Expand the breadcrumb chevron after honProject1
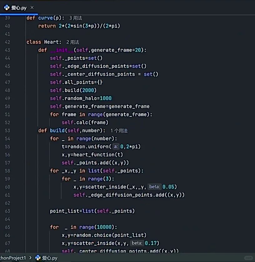Screen dimensions: 255x262 click(x=30, y=258)
